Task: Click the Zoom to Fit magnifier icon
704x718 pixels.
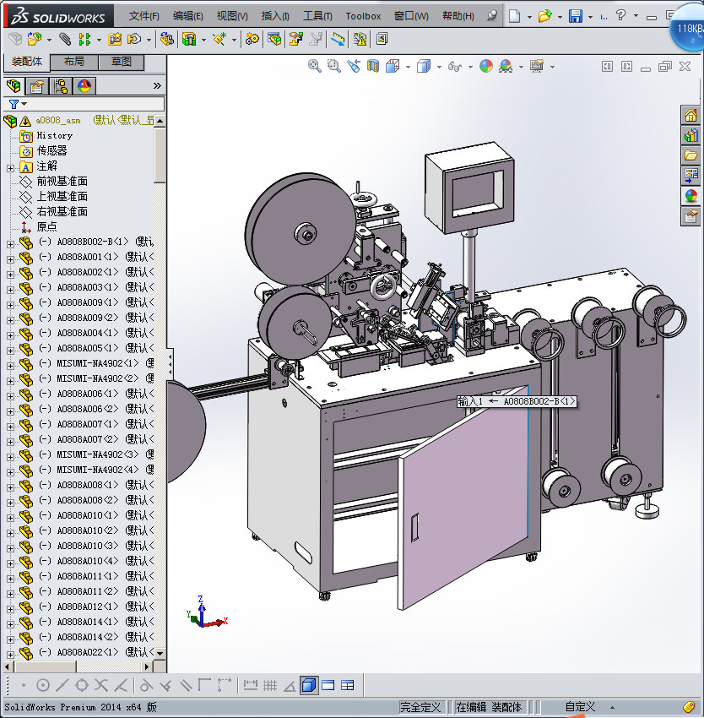Action: pyautogui.click(x=314, y=66)
